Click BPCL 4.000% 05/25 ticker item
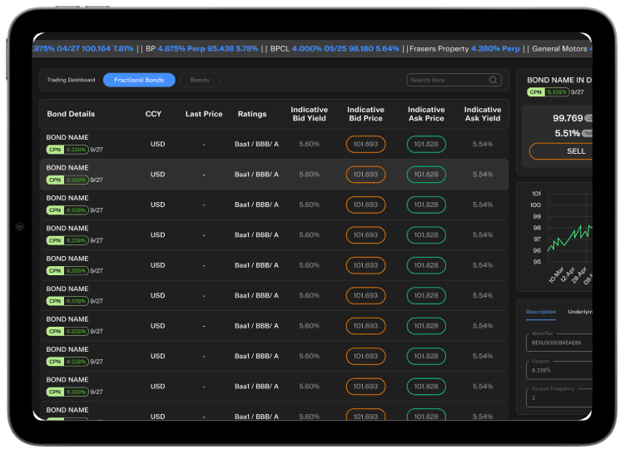The height and width of the screenshot is (454, 625). (335, 48)
